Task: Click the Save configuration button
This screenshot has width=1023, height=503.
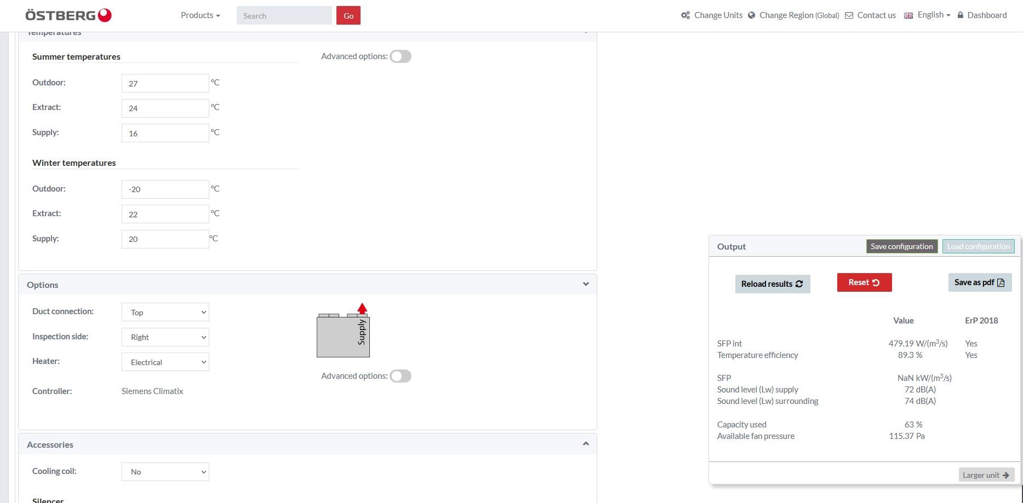Action: (901, 246)
